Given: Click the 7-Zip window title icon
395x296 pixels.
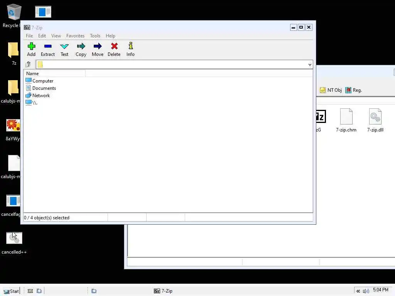Looking at the screenshot, I should coord(27,27).
